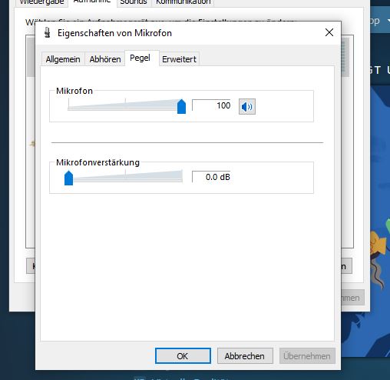This screenshot has height=380, width=390.
Task: Close the Eigenschaften von Mikrofon dialog
Action: pos(329,32)
